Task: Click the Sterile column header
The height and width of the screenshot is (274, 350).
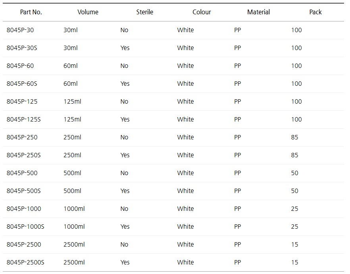Action: (144, 12)
